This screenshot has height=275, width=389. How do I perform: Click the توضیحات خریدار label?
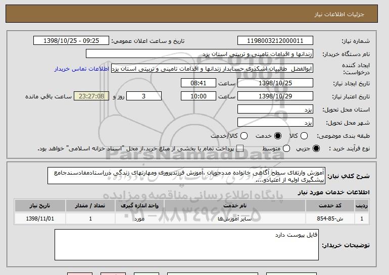(346, 245)
